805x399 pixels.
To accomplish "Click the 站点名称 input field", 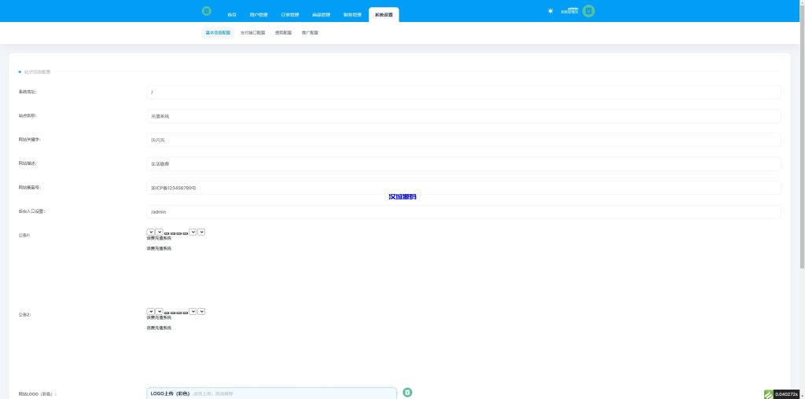I will click(x=464, y=116).
